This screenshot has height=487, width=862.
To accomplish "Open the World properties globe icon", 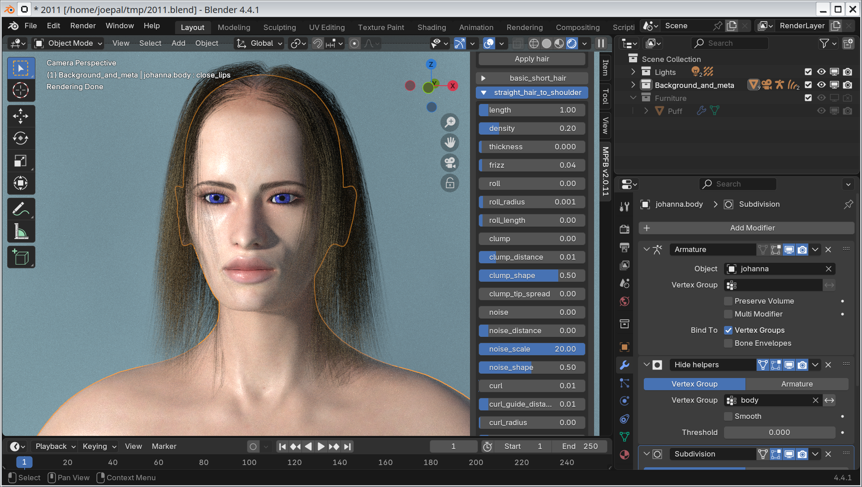I will 625,301.
